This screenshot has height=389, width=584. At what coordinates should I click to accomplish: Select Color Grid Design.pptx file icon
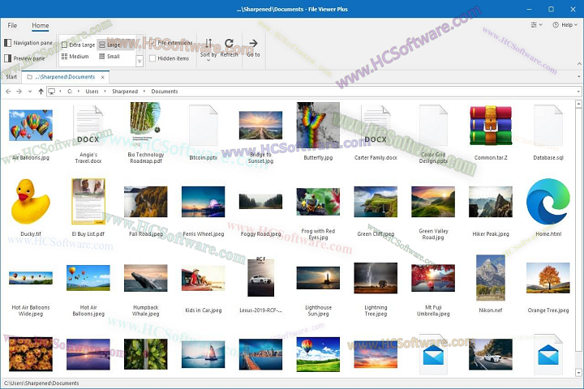pos(433,126)
